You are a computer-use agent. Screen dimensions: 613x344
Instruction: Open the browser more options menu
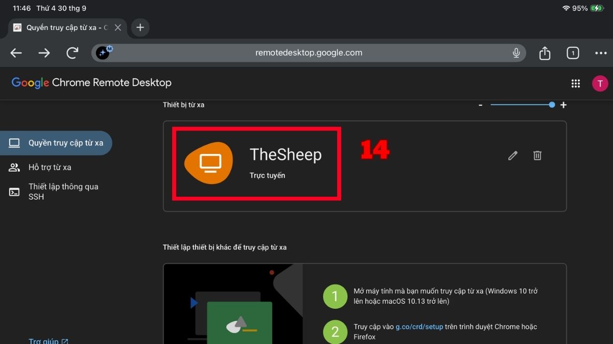pos(601,53)
